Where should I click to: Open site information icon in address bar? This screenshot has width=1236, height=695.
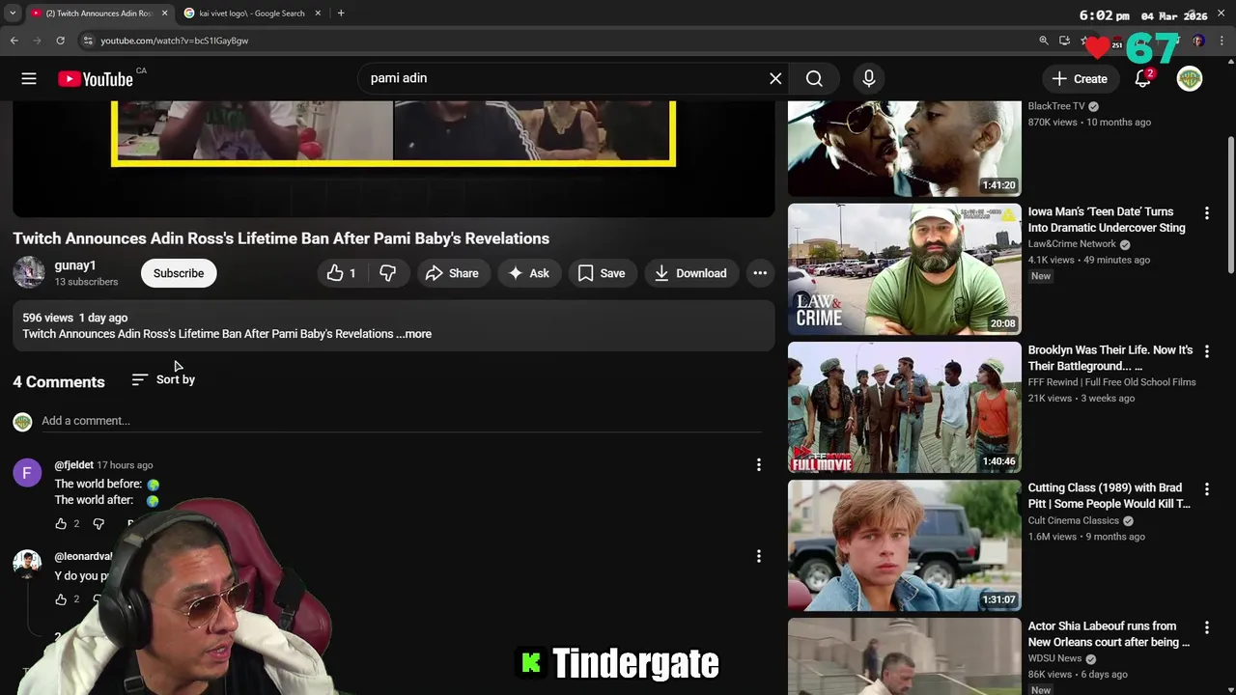87,41
